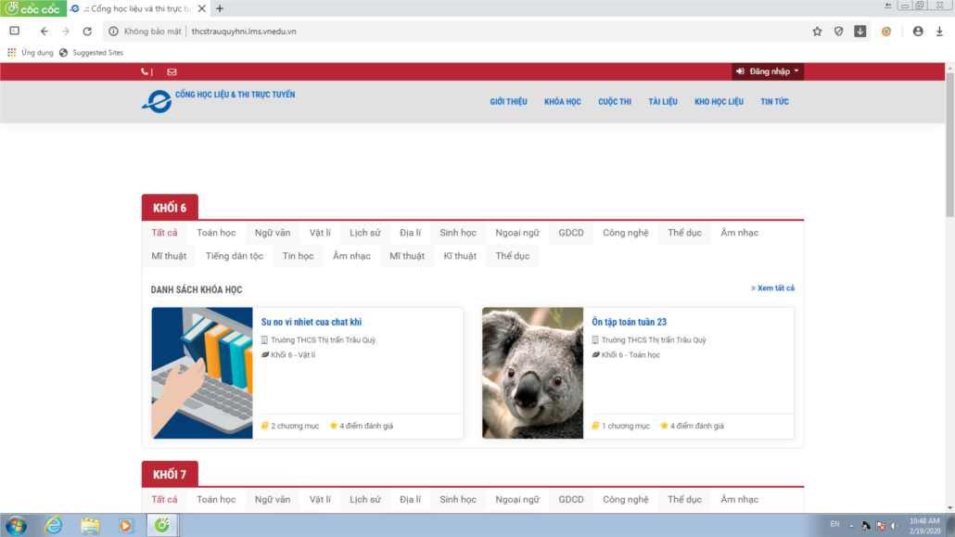Click the koala course thumbnail
Screen dimensions: 955x537
[532, 373]
